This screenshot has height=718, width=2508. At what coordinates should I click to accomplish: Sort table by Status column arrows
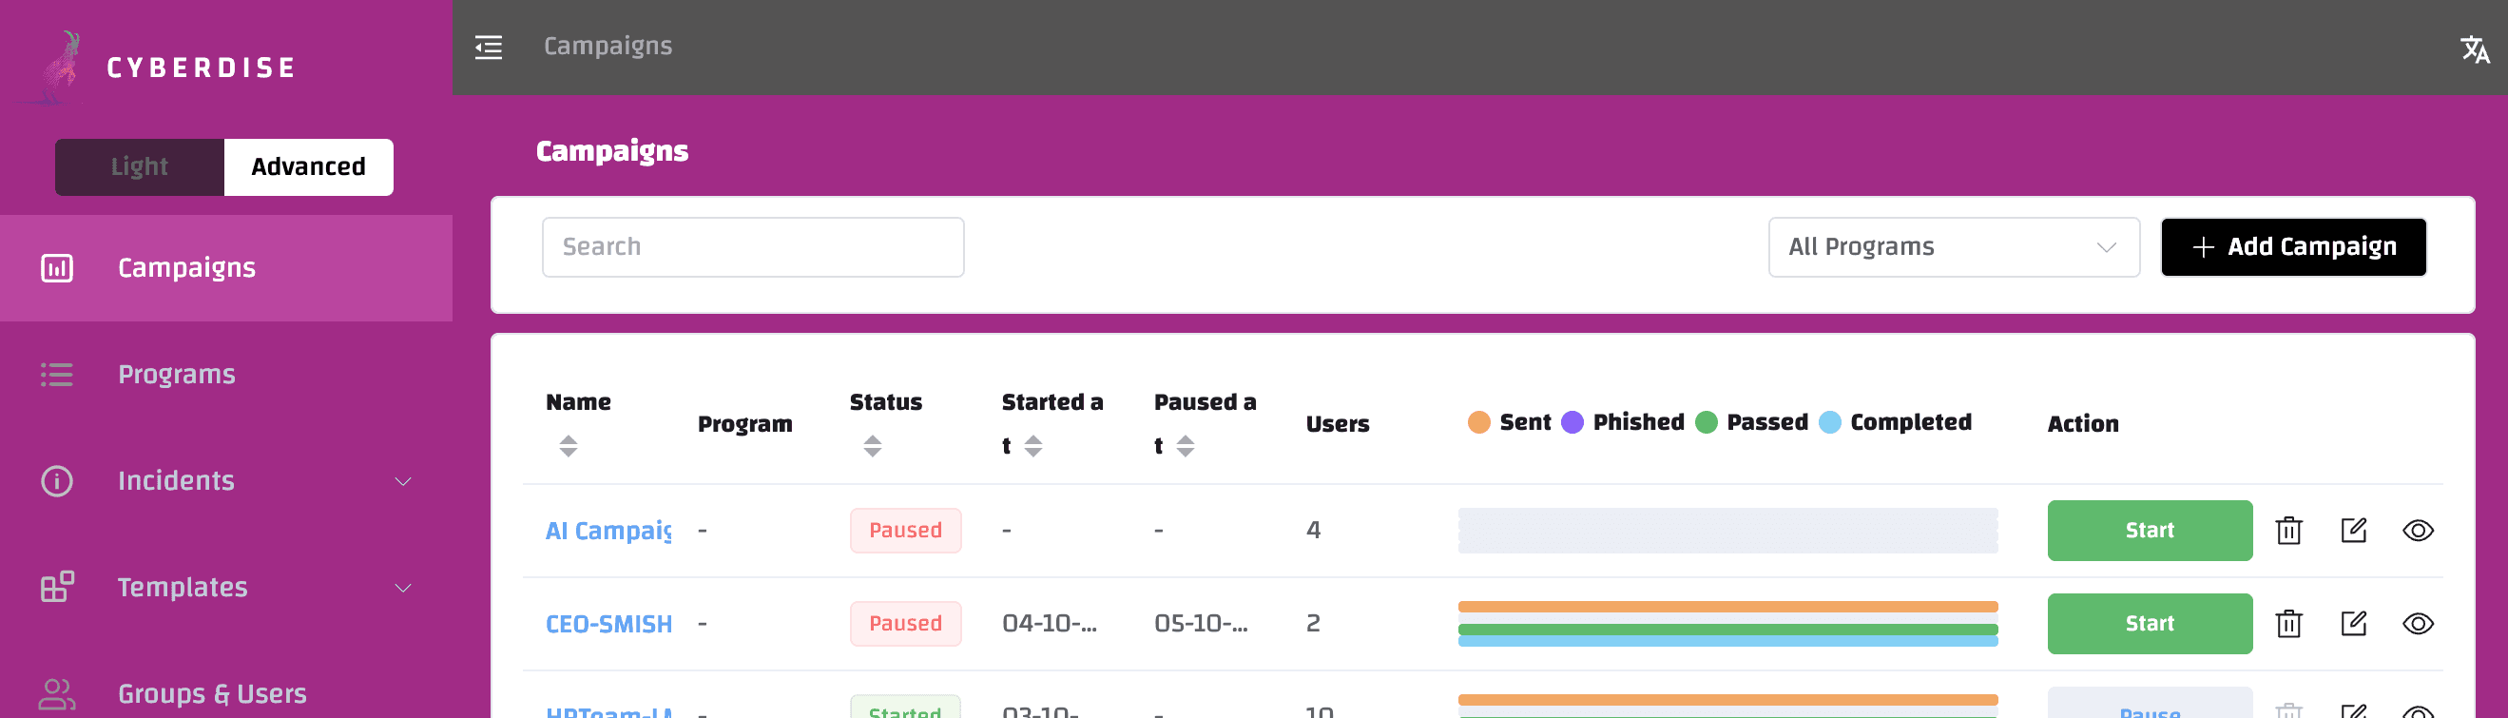pyautogui.click(x=873, y=446)
